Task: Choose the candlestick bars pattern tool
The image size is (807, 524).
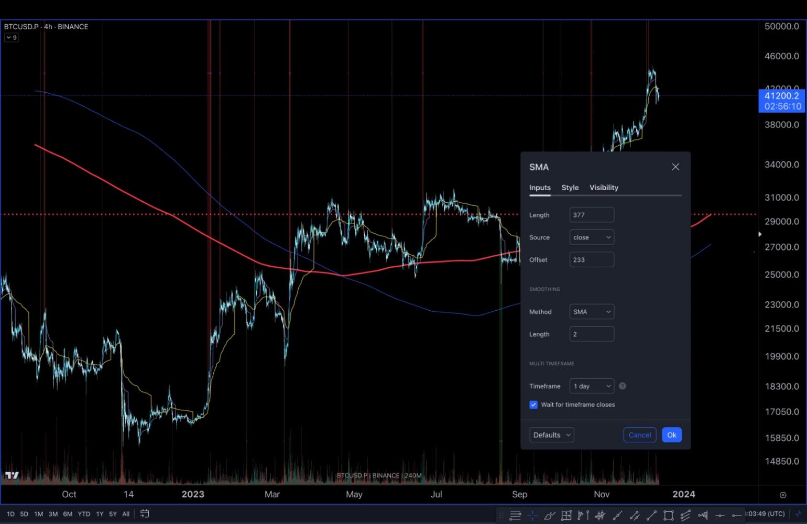Action: coord(600,515)
